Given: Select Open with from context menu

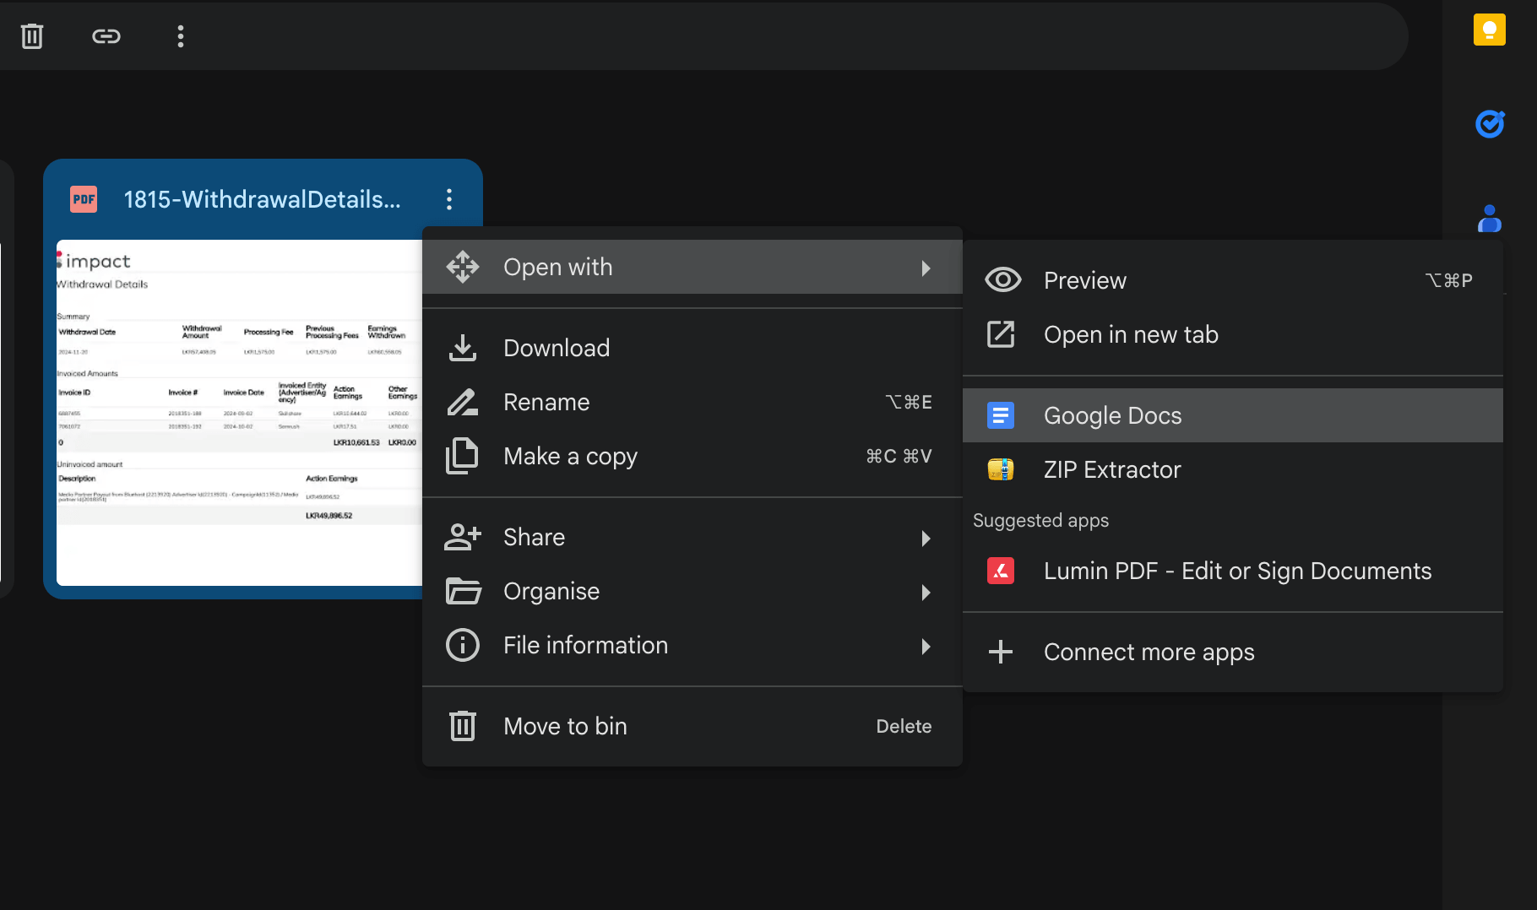Looking at the screenshot, I should coord(692,267).
